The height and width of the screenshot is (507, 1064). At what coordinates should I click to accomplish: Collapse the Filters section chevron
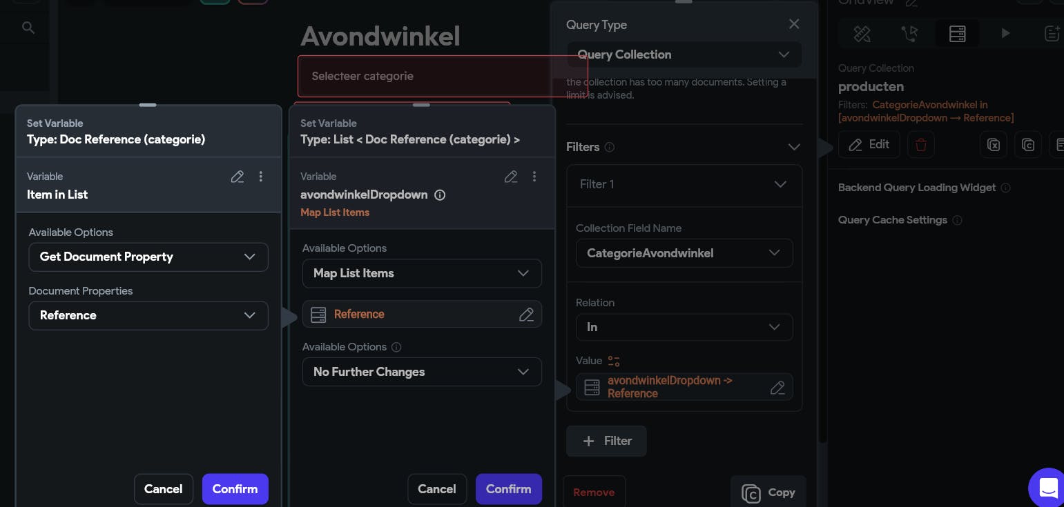tap(794, 147)
